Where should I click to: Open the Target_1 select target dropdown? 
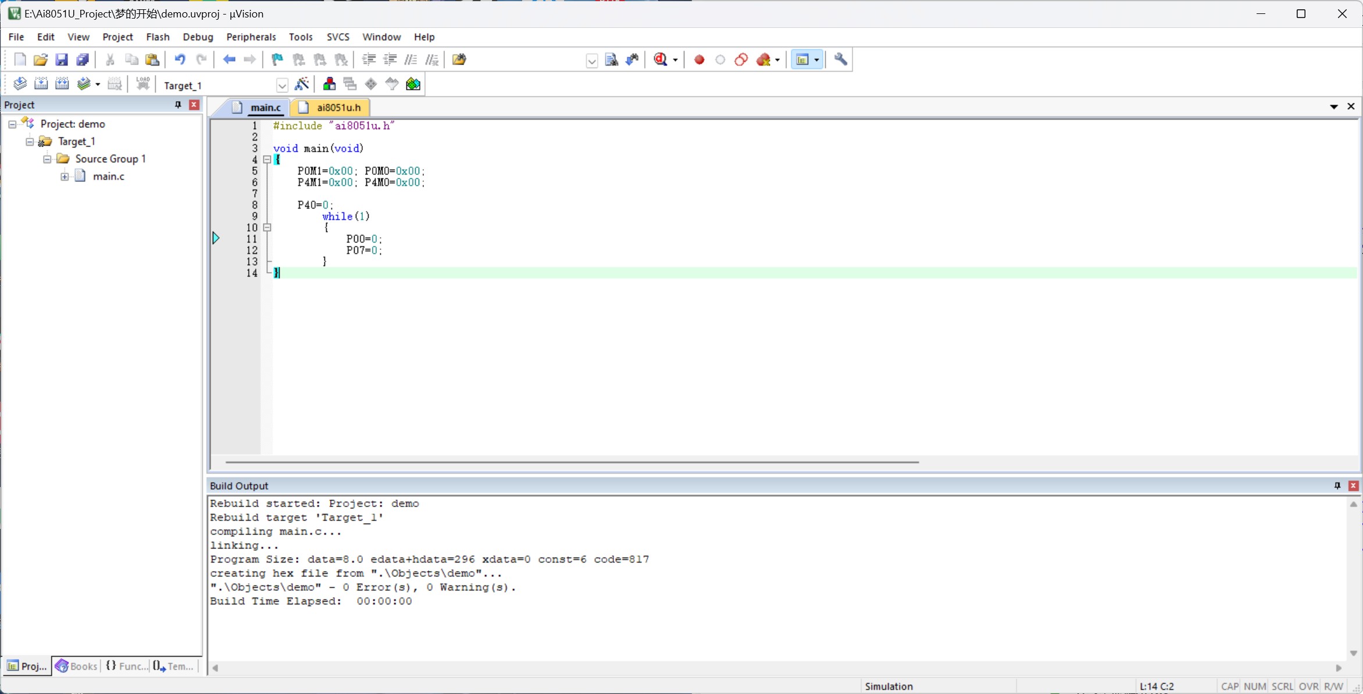click(282, 85)
